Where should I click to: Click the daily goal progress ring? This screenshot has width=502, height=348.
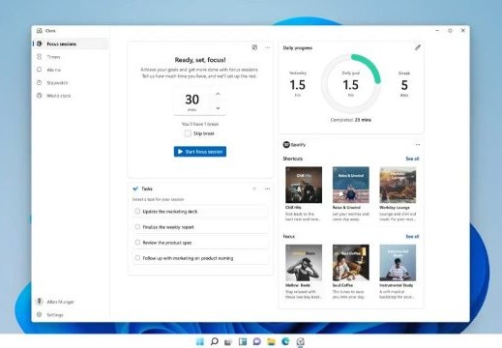(351, 84)
